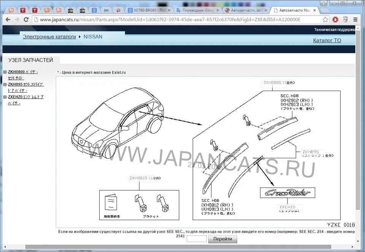Open the Электронные каталоги link
This screenshot has width=365, height=252.
click(x=49, y=37)
